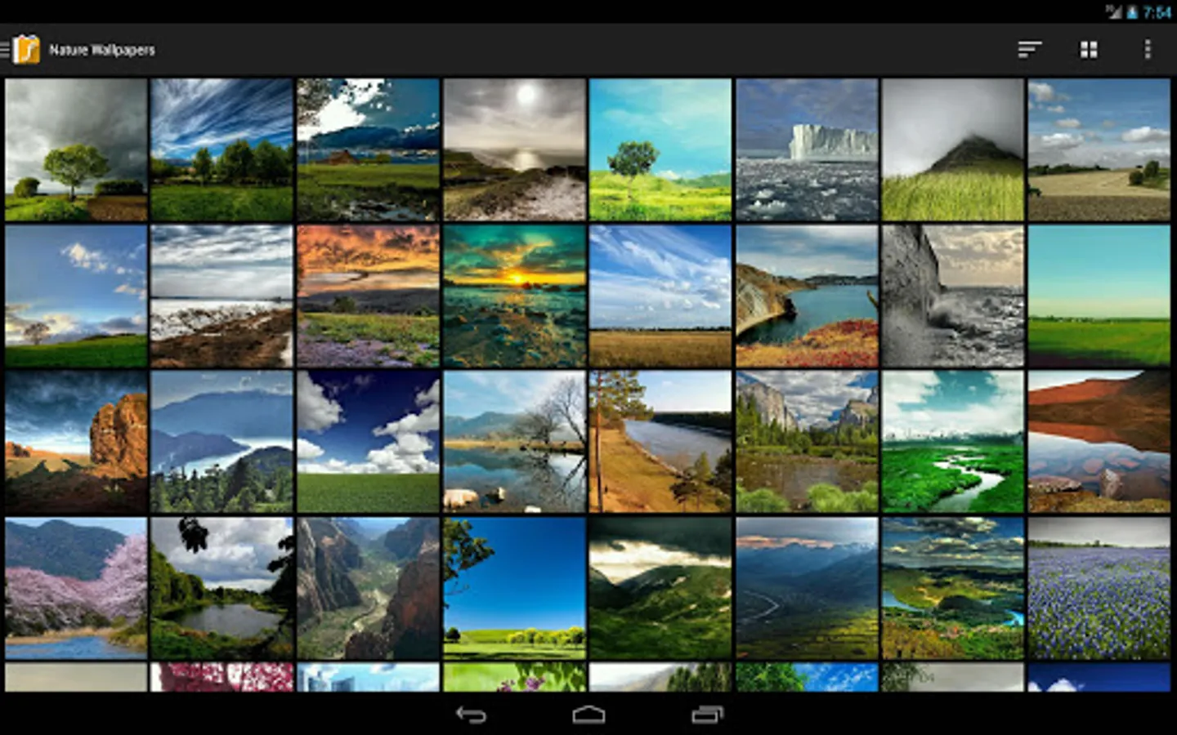Tap the Android back navigation button

[471, 715]
